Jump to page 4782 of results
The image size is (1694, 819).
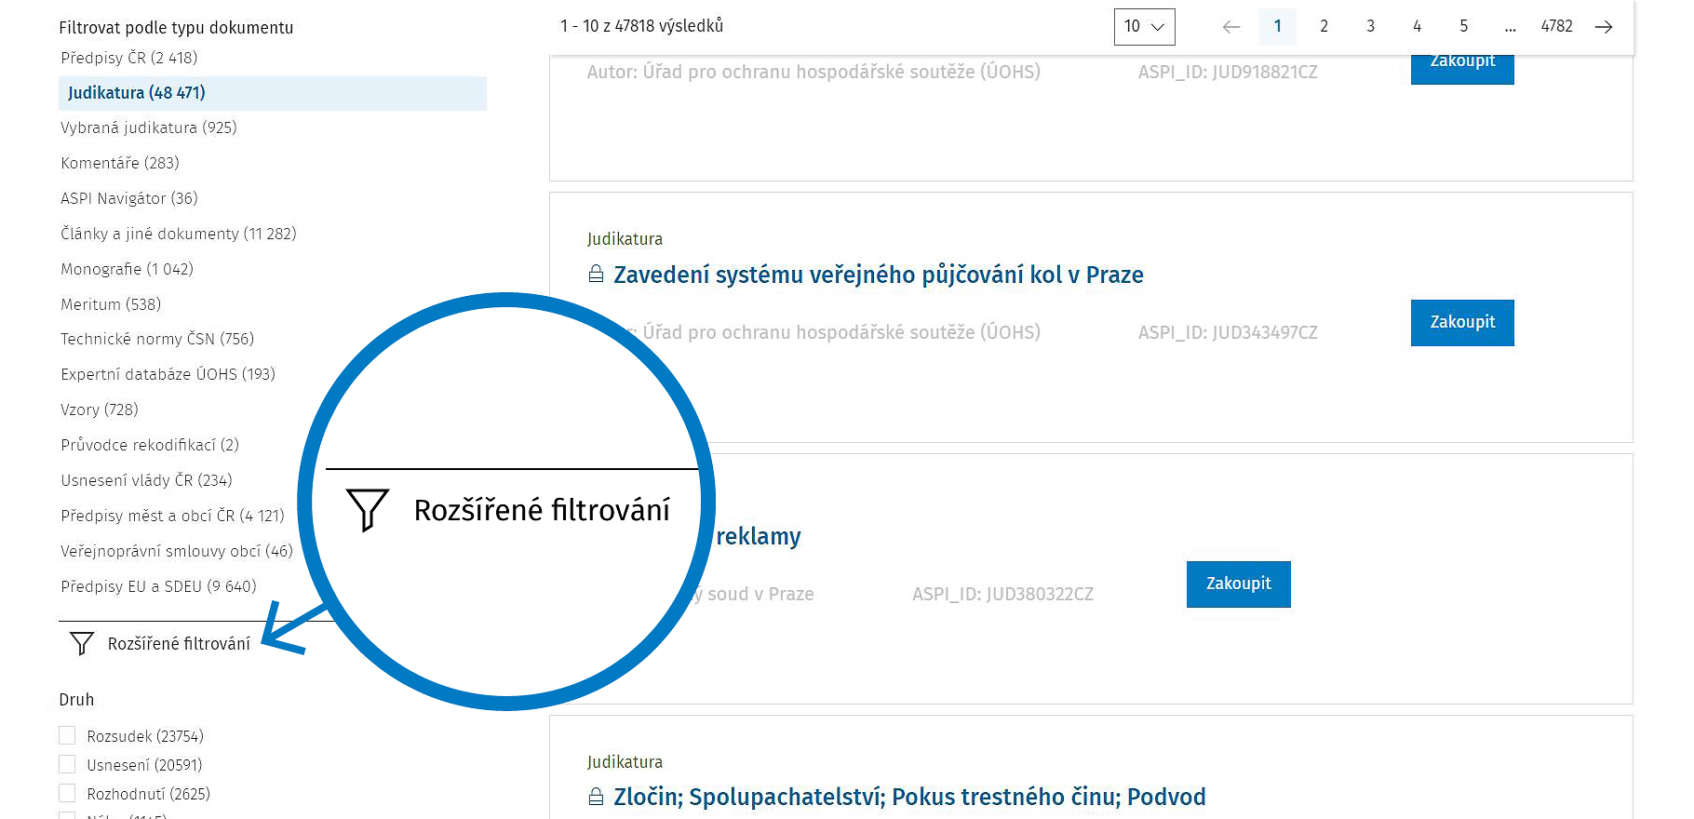pyautogui.click(x=1556, y=27)
